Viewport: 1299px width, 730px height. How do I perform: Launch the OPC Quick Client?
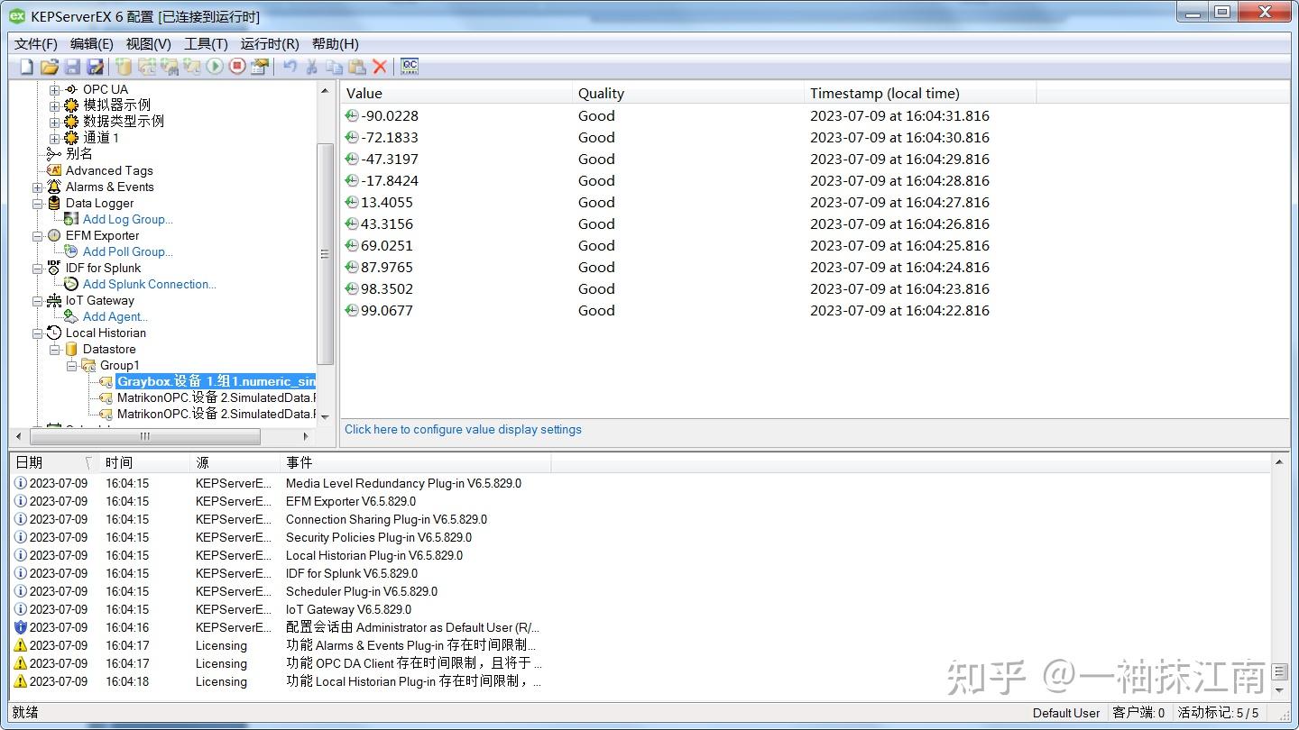click(x=409, y=67)
